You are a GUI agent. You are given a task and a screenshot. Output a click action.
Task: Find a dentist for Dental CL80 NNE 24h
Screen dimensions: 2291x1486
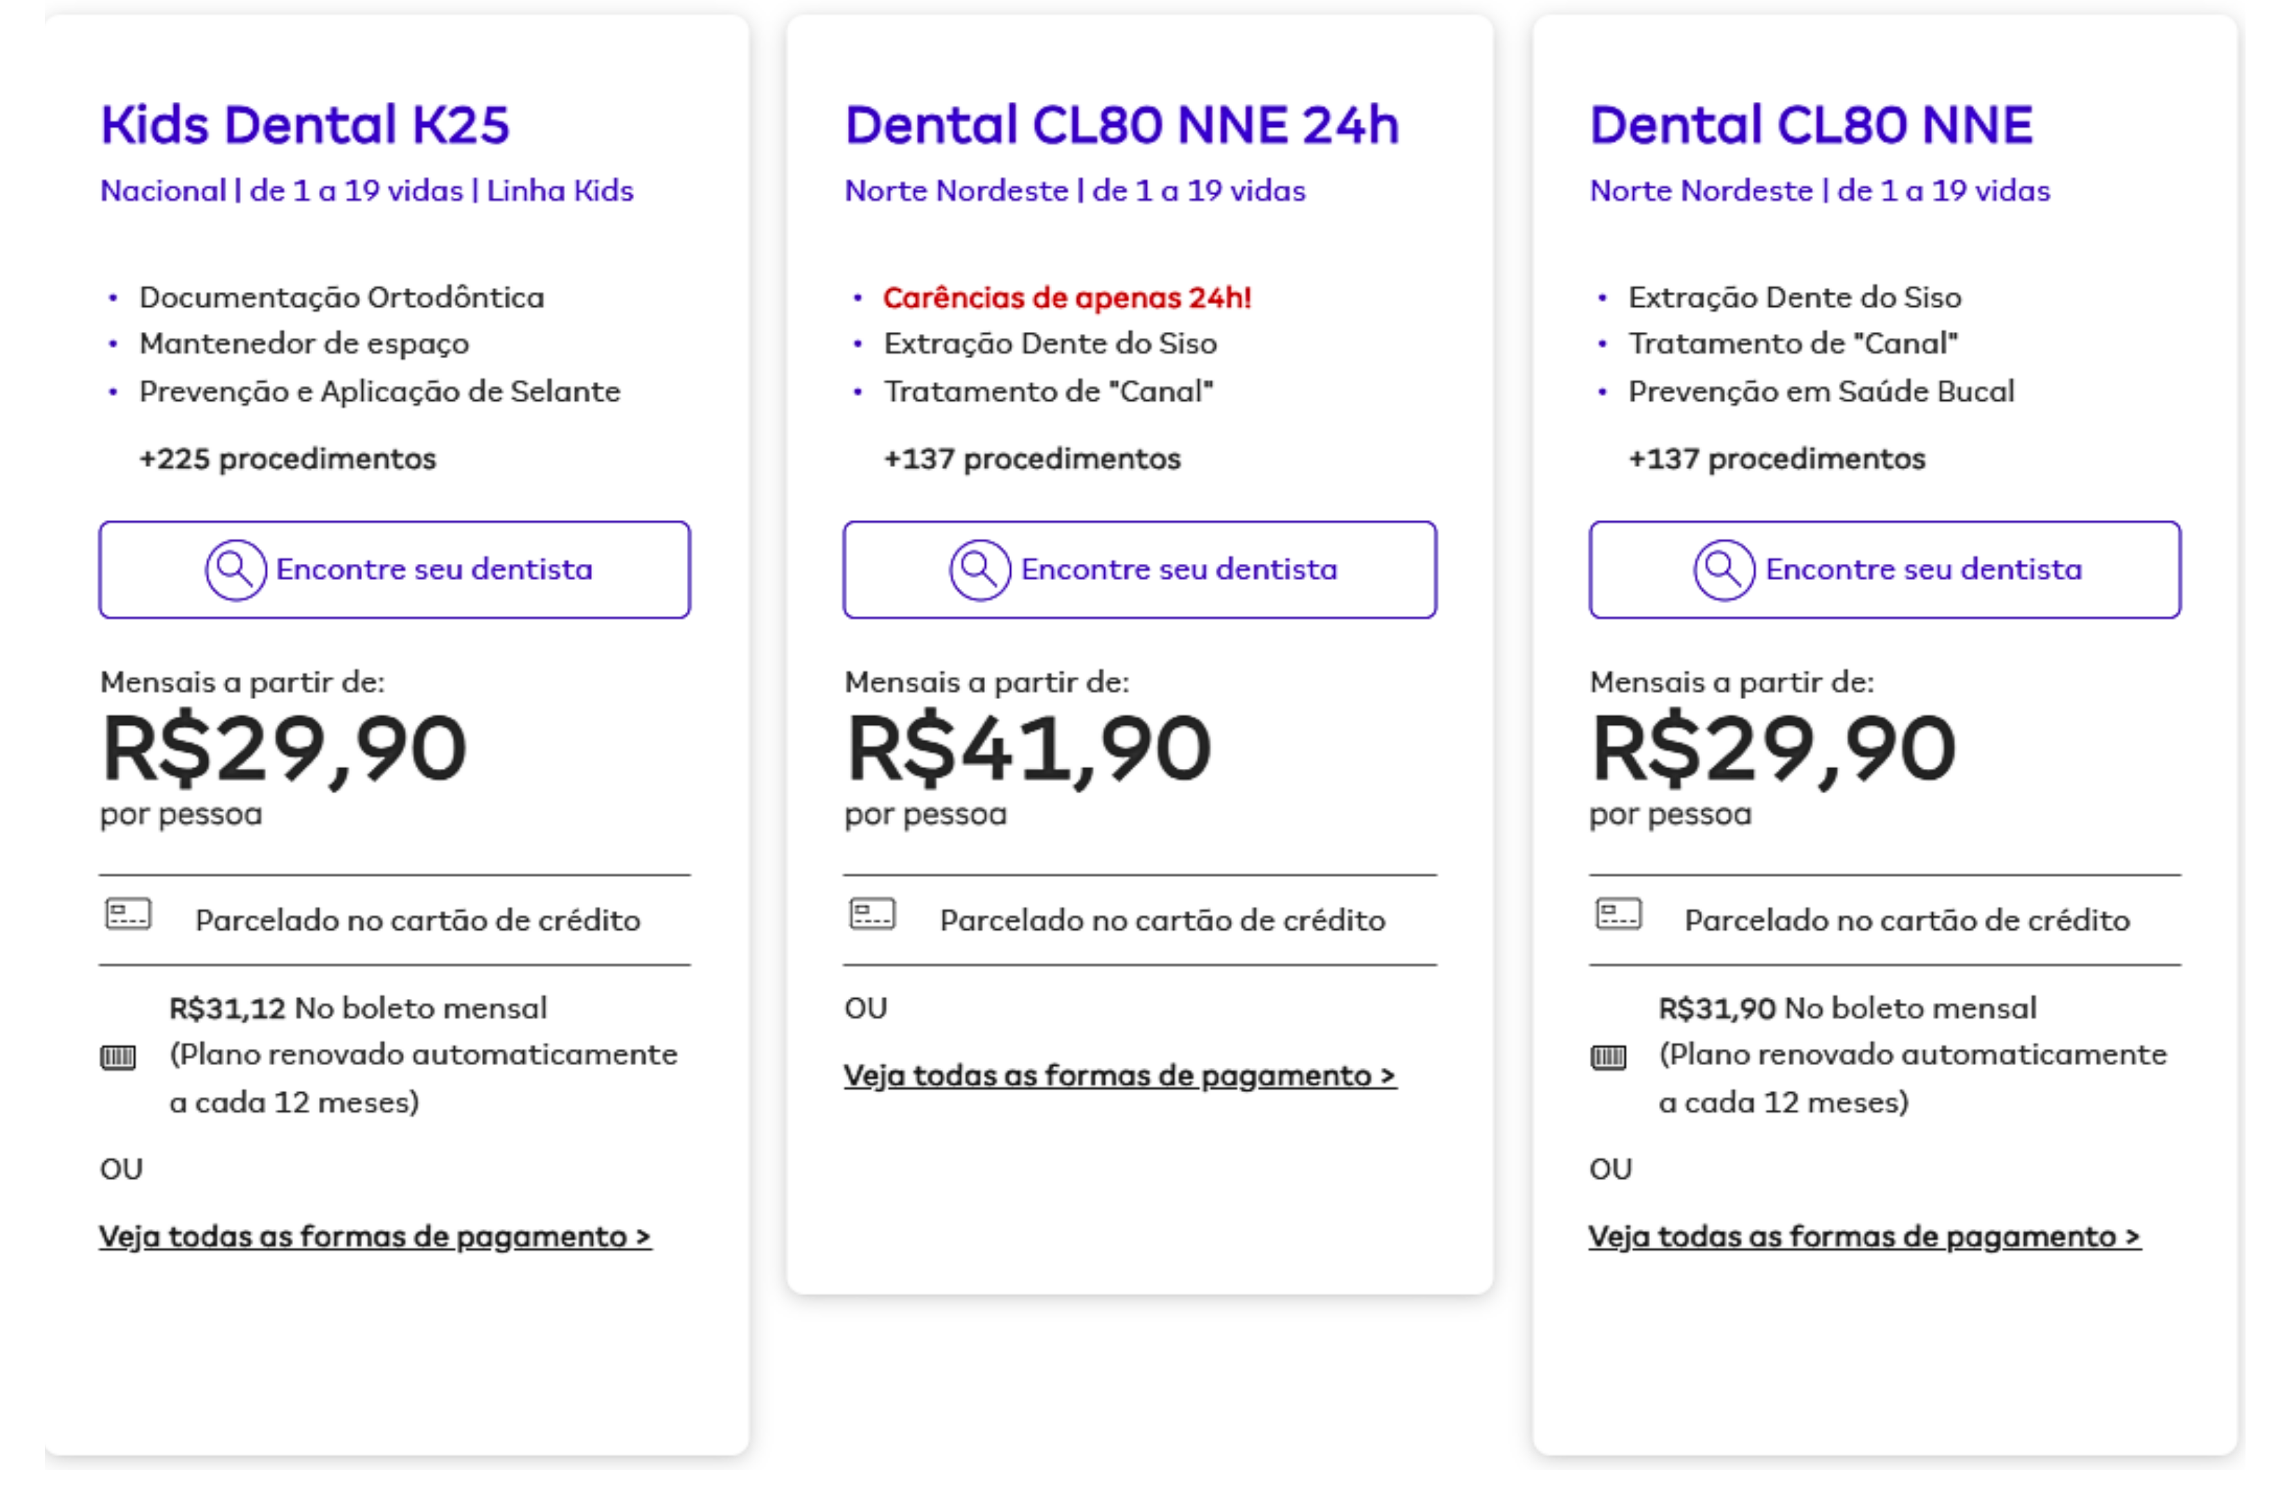tap(1140, 570)
